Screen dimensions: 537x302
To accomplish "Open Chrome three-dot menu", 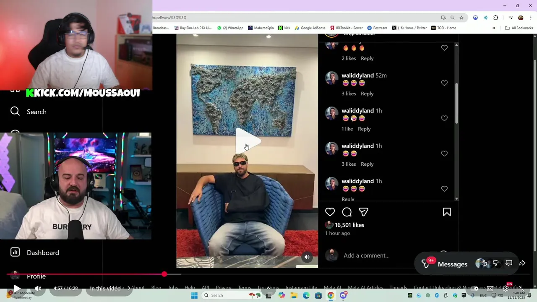I will point(531,18).
